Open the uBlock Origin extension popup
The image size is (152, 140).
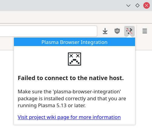pyautogui.click(x=117, y=31)
